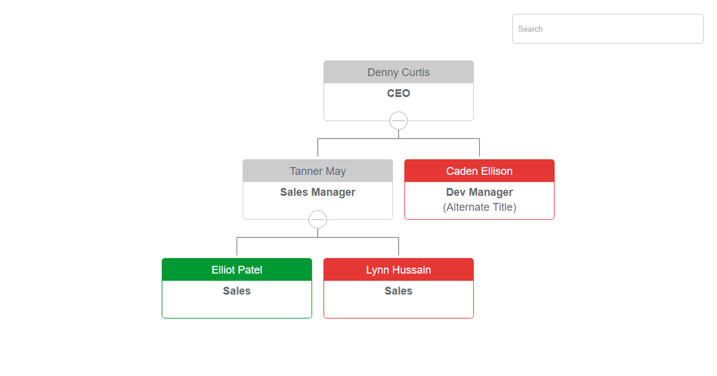
Task: Collapse Tanner May's subordinate branch
Action: click(317, 219)
